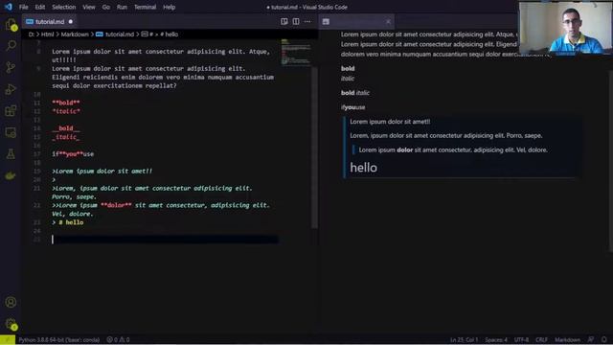Place cursor on empty line 25

(165, 240)
